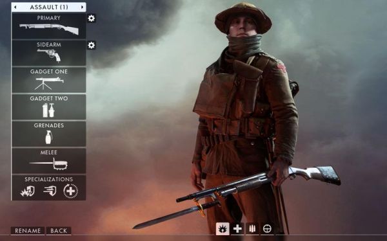Customize primary weapon via gear icon

point(92,18)
